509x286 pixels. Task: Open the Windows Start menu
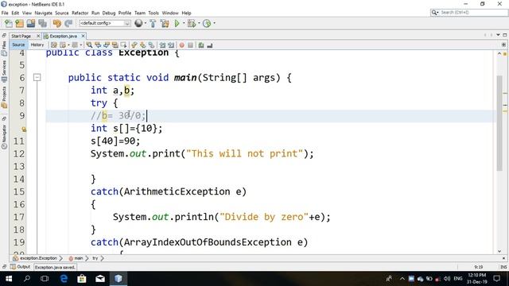click(x=9, y=279)
